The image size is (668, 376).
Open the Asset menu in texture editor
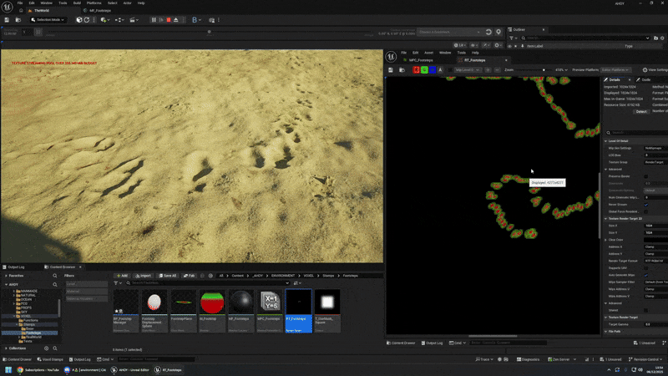pos(428,52)
